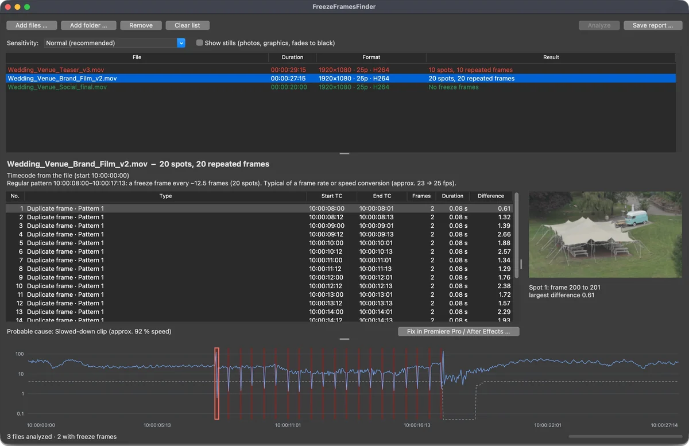Click the No. column header
Image resolution: width=689 pixels, height=446 pixels.
point(15,196)
